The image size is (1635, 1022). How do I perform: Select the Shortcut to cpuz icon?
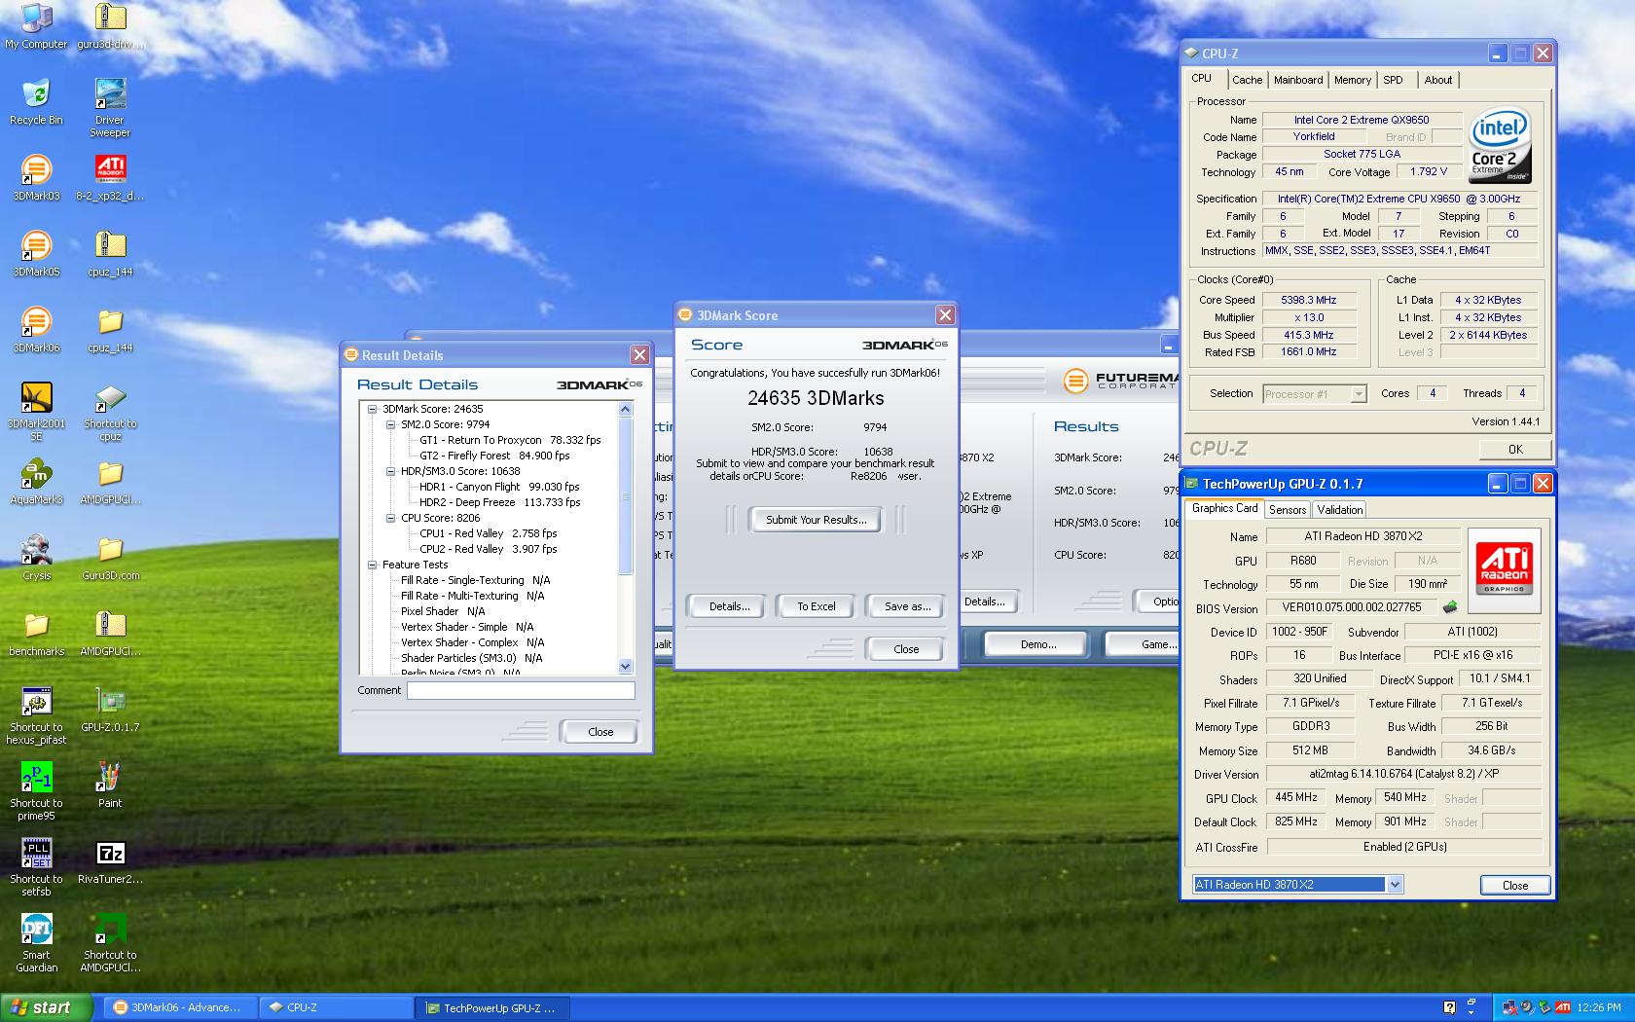[110, 412]
